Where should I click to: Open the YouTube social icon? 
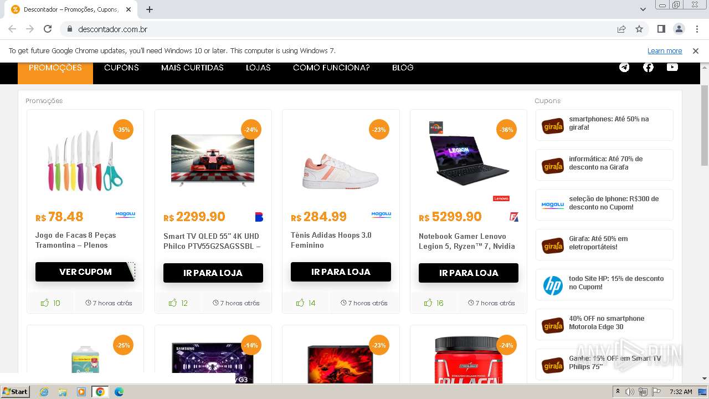(x=672, y=68)
